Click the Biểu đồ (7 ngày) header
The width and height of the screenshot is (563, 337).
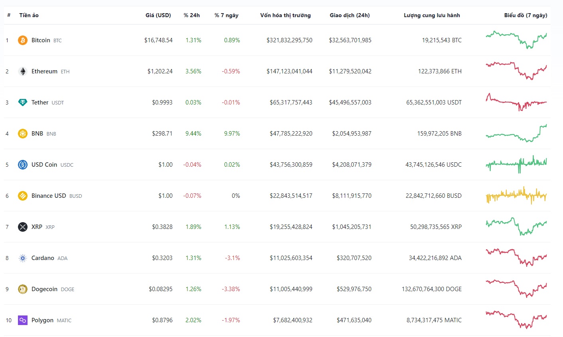(x=525, y=15)
